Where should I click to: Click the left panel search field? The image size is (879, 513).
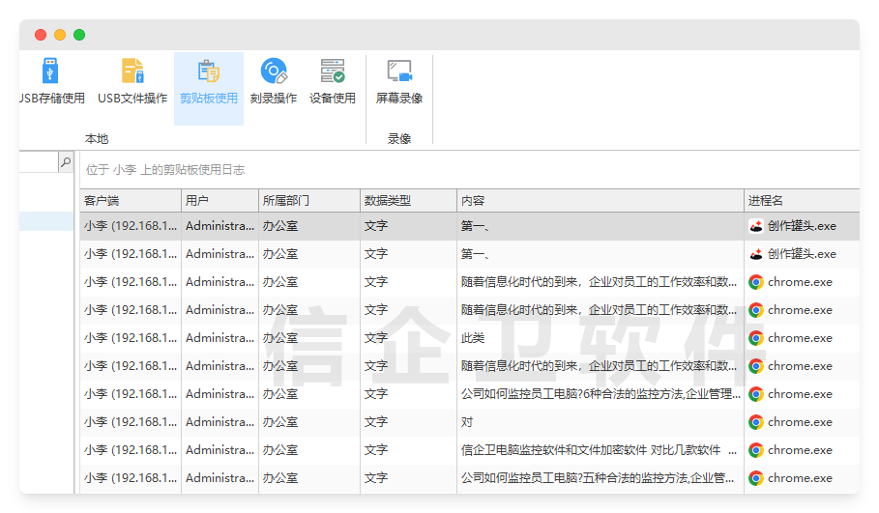[37, 162]
